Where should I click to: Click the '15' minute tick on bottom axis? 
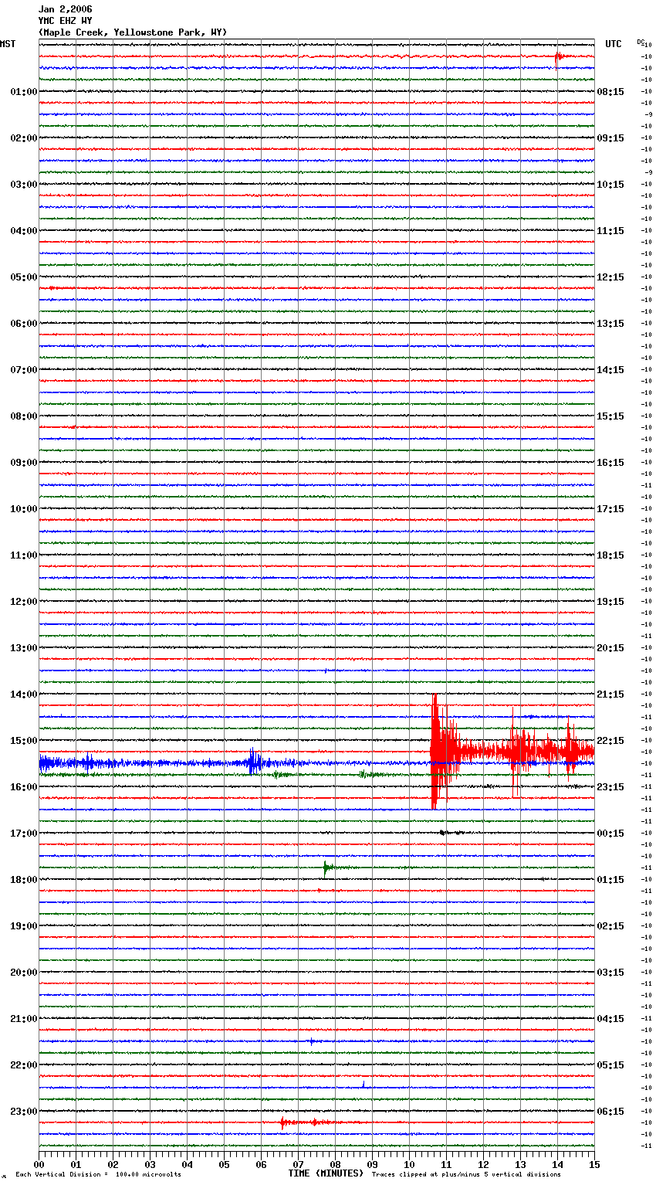(x=594, y=1164)
